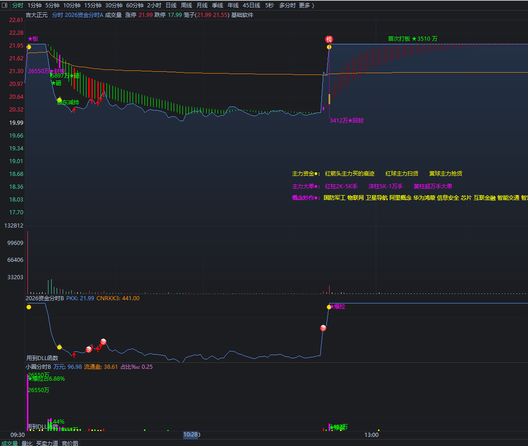Select the 45日线 tab
This screenshot has height=446, width=528.
pos(251,5)
